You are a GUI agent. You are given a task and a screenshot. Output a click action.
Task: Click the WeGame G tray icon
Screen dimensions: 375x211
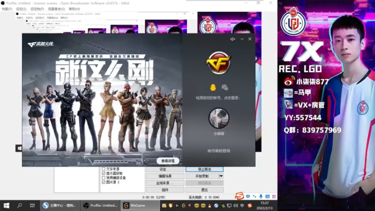(x=183, y=205)
